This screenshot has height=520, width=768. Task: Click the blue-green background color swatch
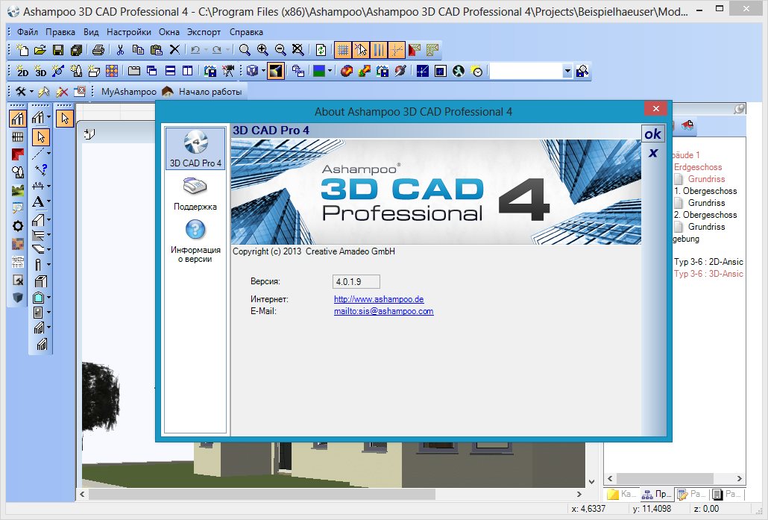tap(319, 71)
